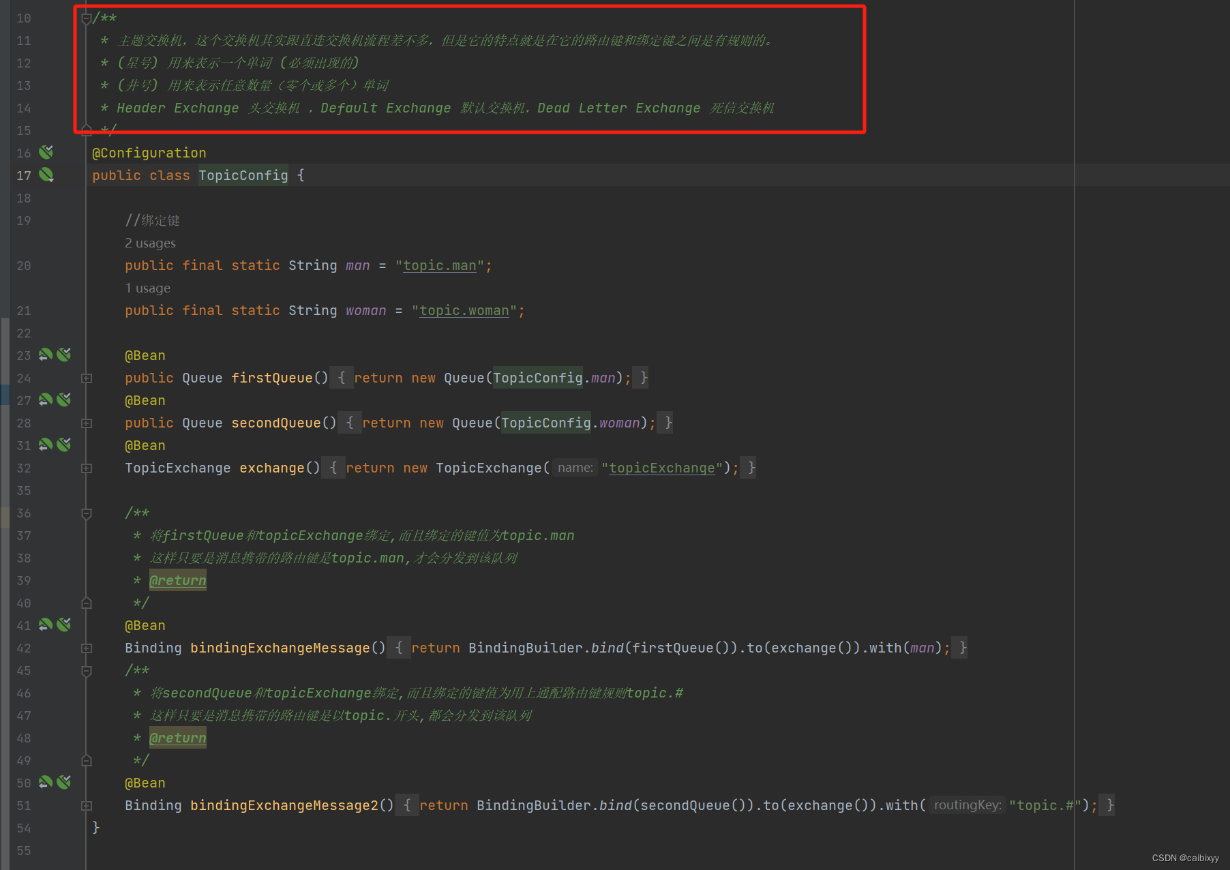Click the "topicExchange" string value
The height and width of the screenshot is (870, 1230).
tap(662, 468)
